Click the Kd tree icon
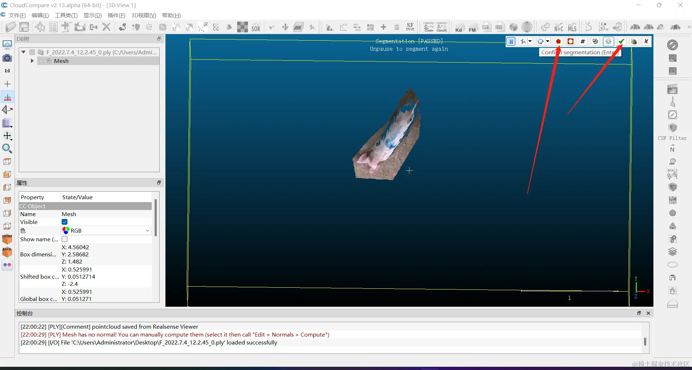The image size is (692, 370). 459,27
